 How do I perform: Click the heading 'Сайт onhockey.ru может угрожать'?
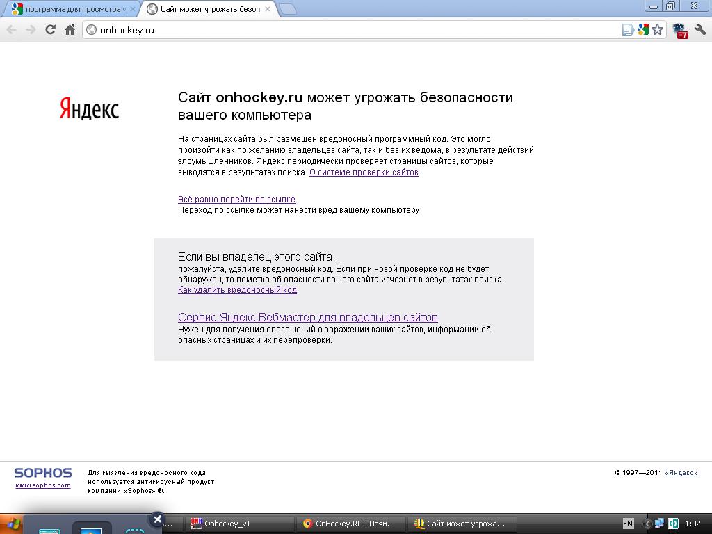346,106
